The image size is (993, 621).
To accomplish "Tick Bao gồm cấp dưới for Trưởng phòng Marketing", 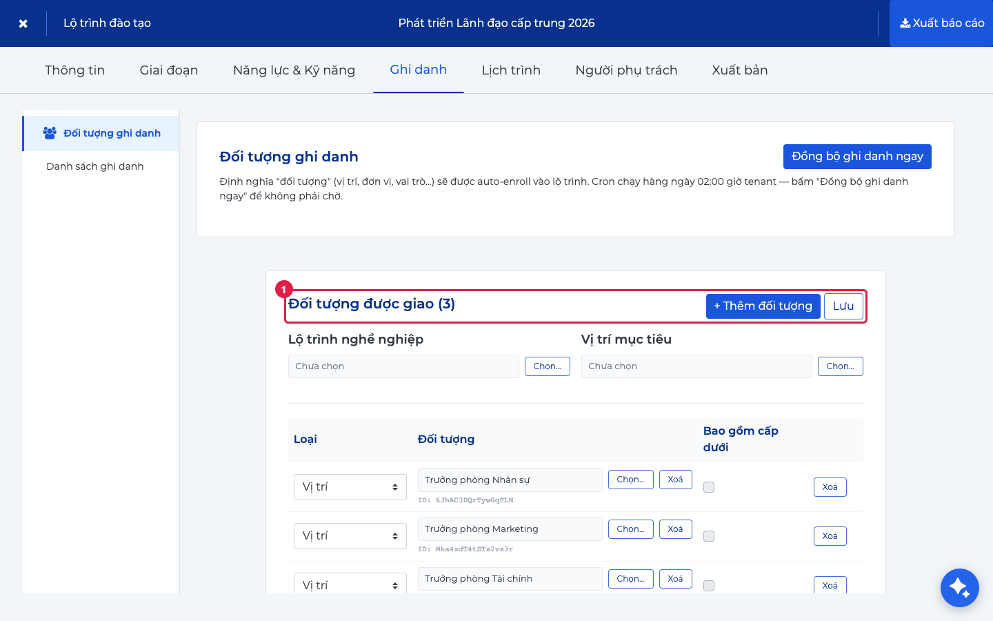I will (x=709, y=536).
